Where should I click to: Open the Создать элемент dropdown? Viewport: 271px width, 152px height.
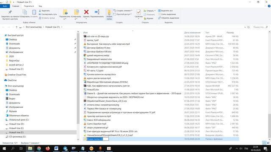pyautogui.click(x=123, y=11)
